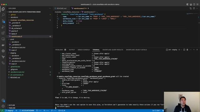Split the editor to the right
Viewport: 200px width, 112px height.
(x=194, y=8)
